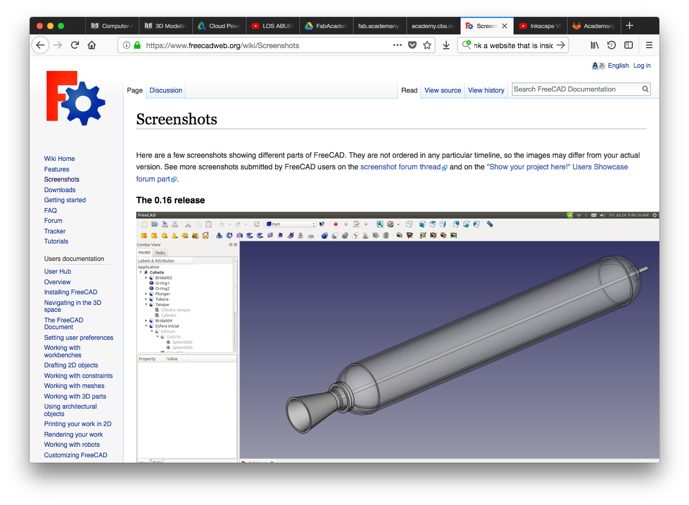Toggle the Firefox sidebar
Viewport: 689px width, 505px height.
click(629, 46)
